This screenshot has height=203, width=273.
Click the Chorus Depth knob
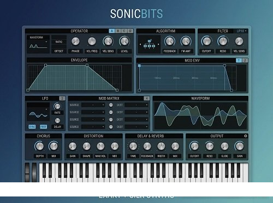(x=40, y=146)
